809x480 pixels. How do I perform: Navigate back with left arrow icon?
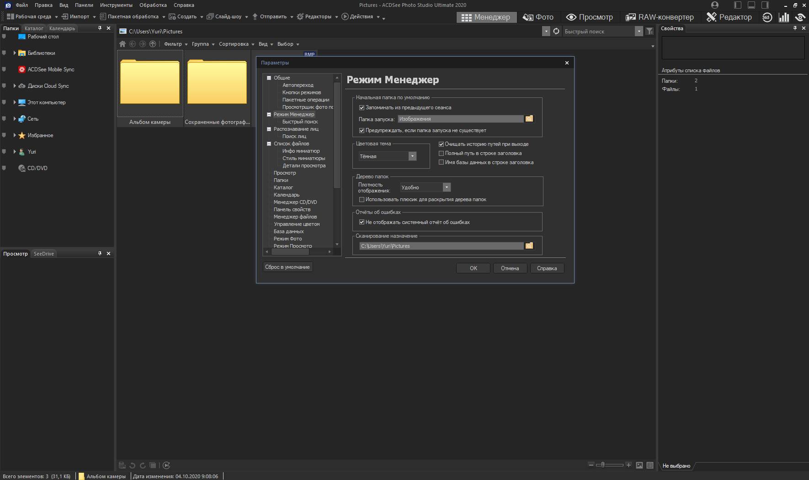pyautogui.click(x=133, y=44)
